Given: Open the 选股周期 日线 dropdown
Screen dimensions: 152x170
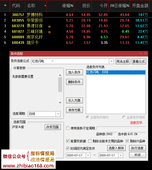Looking at the screenshot, I should pos(58,114).
